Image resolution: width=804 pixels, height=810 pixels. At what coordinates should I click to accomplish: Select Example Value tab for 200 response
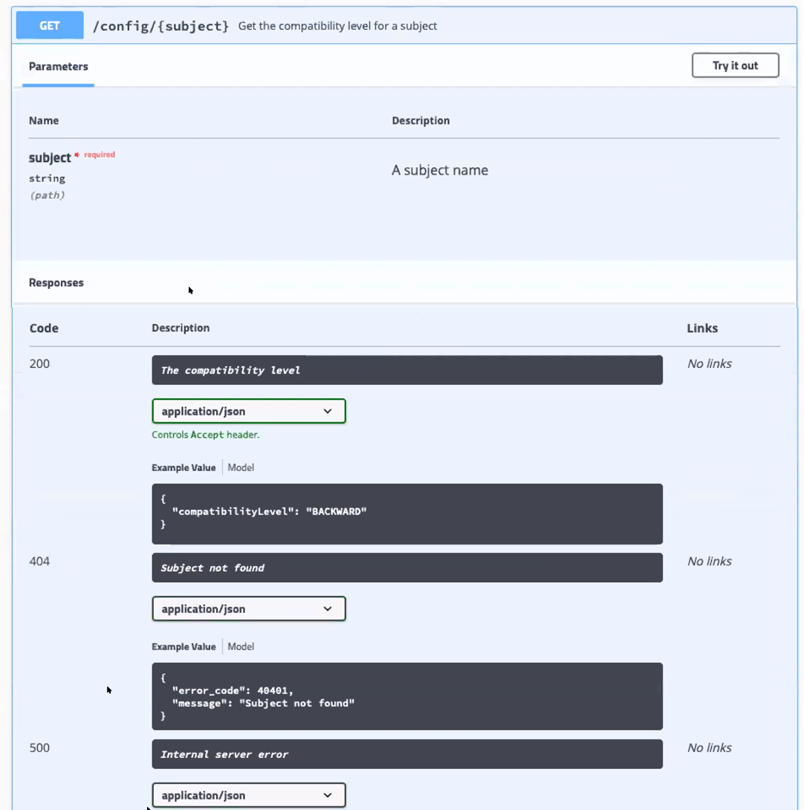184,467
